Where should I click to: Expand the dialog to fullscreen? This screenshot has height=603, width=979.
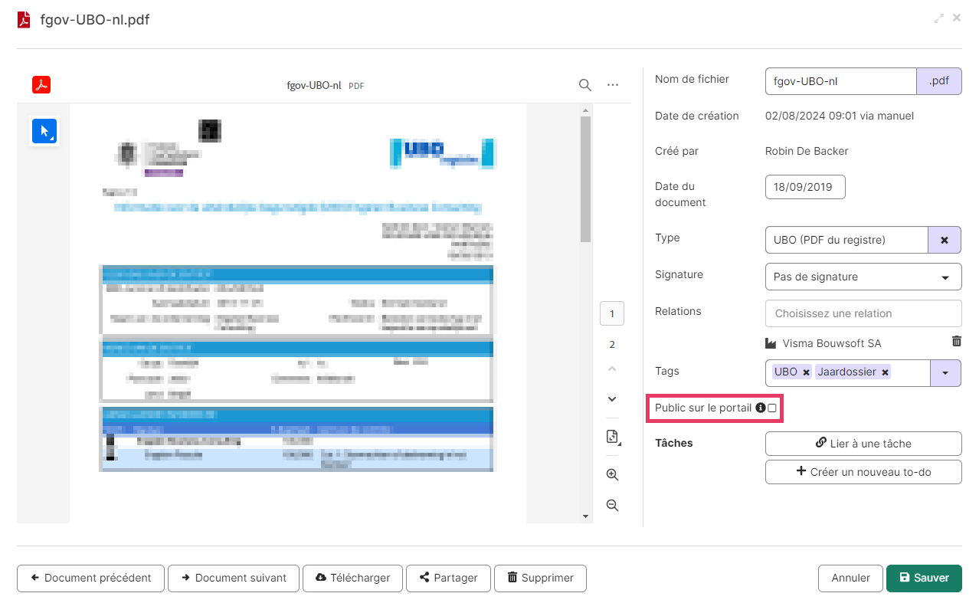click(939, 18)
